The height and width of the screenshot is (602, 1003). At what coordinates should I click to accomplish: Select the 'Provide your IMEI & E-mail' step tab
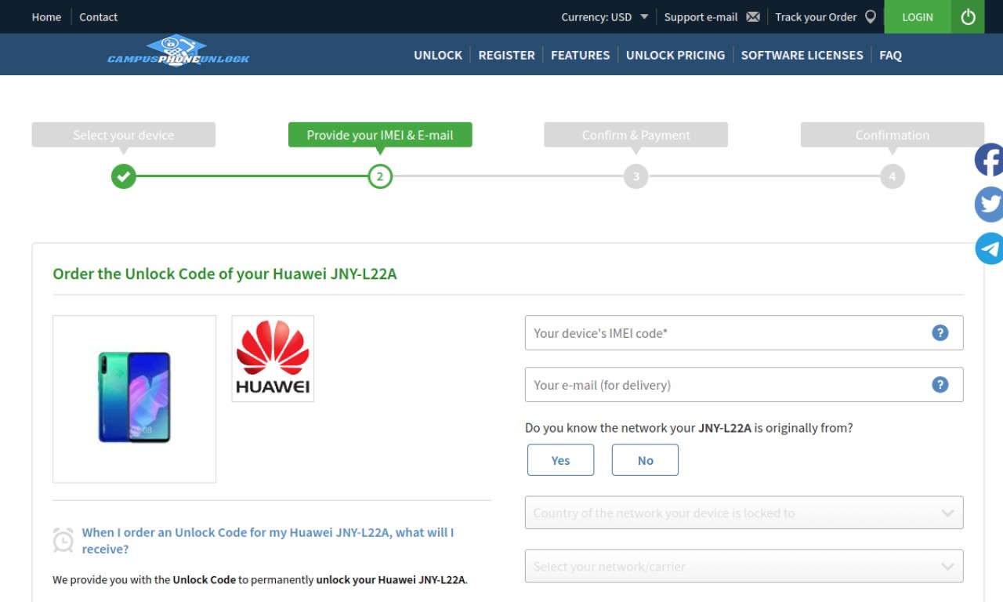[380, 135]
